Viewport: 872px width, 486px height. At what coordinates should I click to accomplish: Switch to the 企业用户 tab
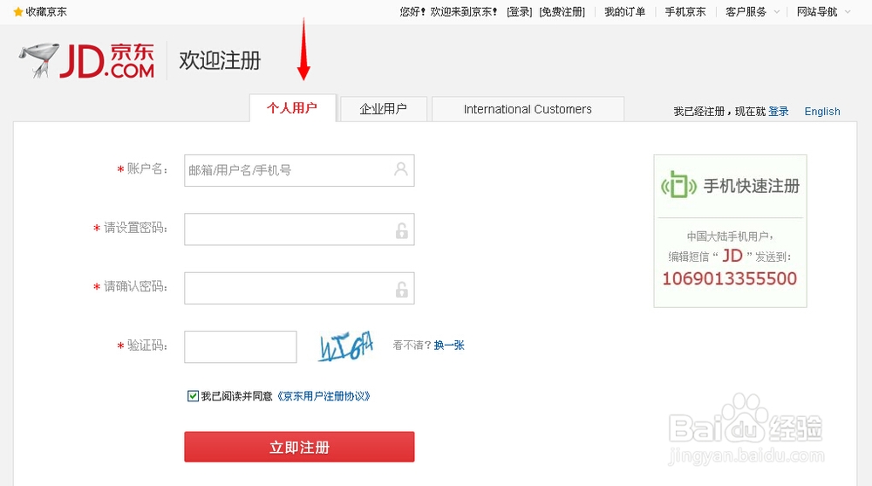(383, 109)
